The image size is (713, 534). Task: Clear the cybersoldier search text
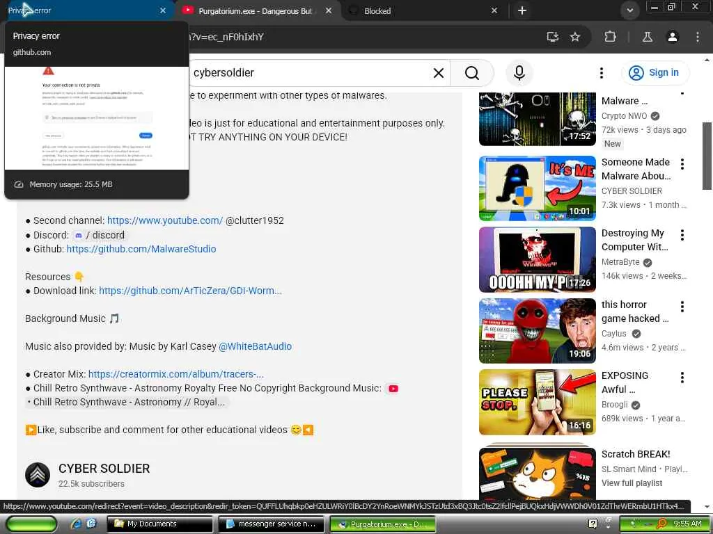(439, 72)
